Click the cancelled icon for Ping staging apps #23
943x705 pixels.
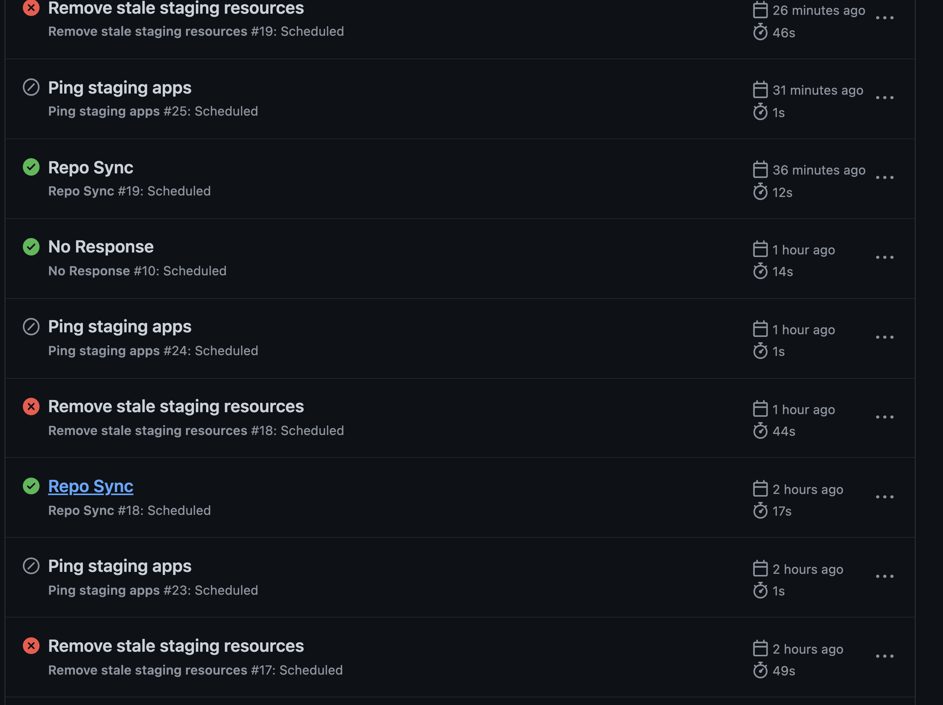(x=31, y=566)
